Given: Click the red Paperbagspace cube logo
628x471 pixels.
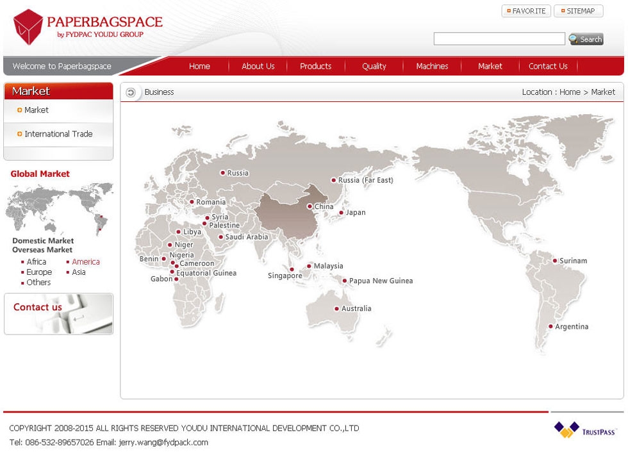Looking at the screenshot, I should click(x=28, y=27).
